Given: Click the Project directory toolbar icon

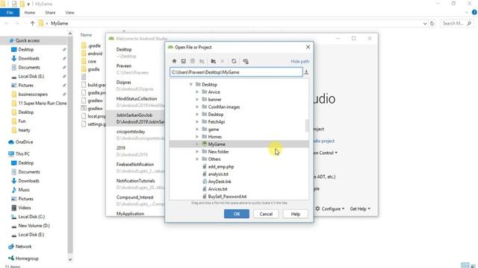Looking at the screenshot, I should tap(193, 61).
